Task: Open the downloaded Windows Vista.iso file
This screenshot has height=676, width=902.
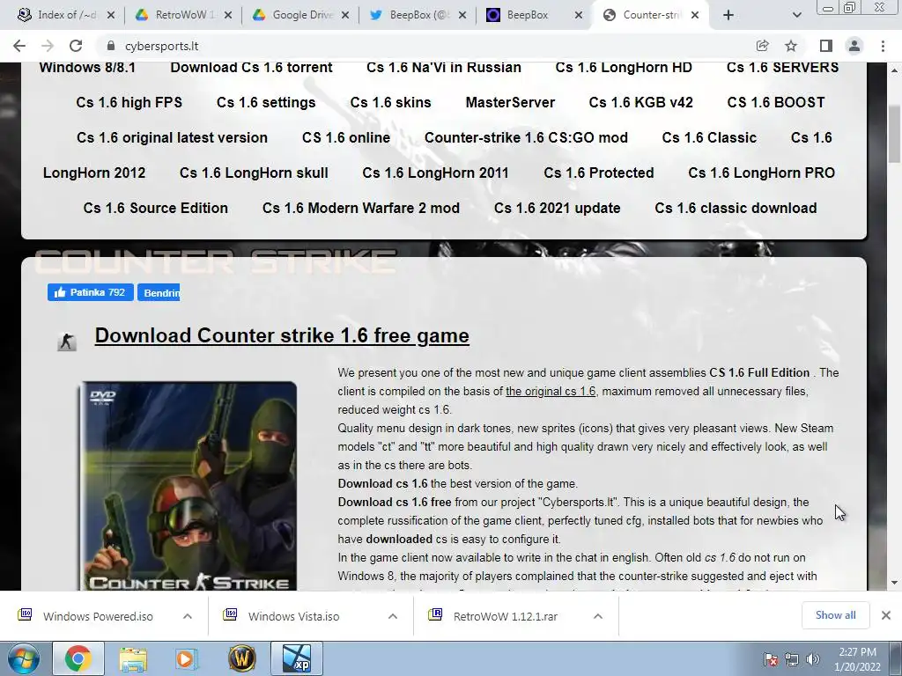Action: point(293,616)
